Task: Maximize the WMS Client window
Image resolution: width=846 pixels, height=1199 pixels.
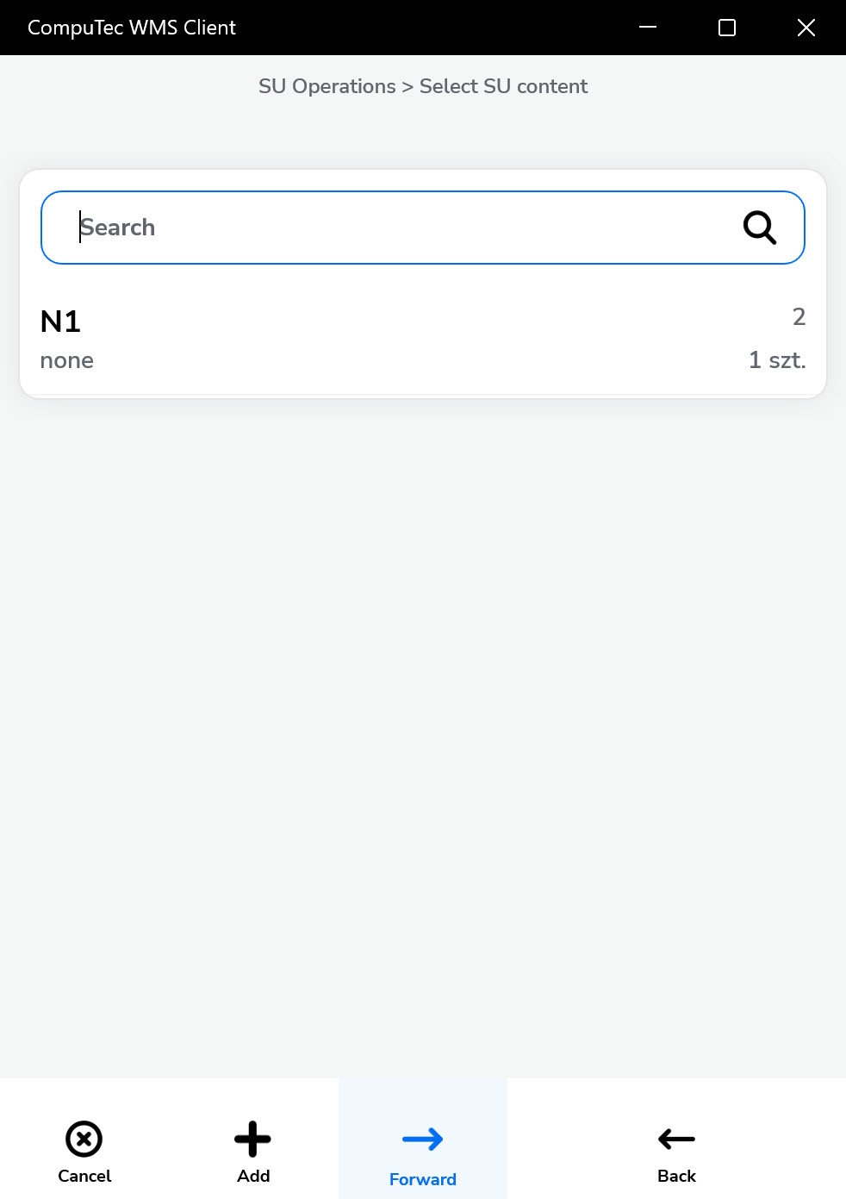Action: click(x=727, y=28)
